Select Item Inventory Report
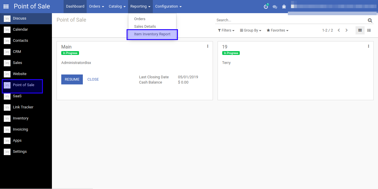 click(152, 34)
